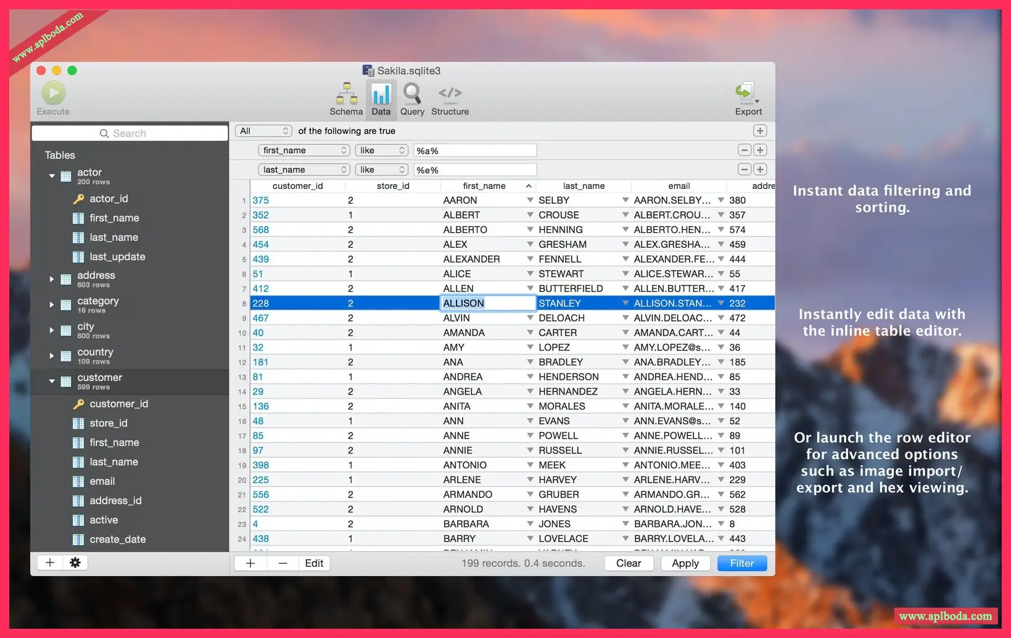Expand the address table tree
1011x638 pixels.
[x=52, y=279]
